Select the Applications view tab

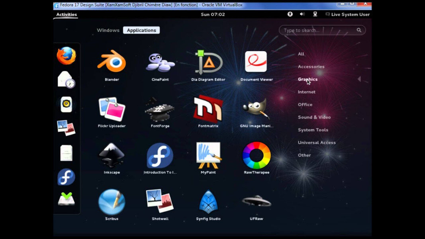pyautogui.click(x=141, y=30)
